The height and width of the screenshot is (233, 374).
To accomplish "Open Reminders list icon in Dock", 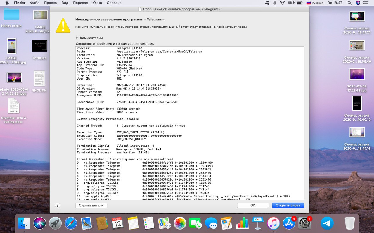I will click(x=149, y=223).
